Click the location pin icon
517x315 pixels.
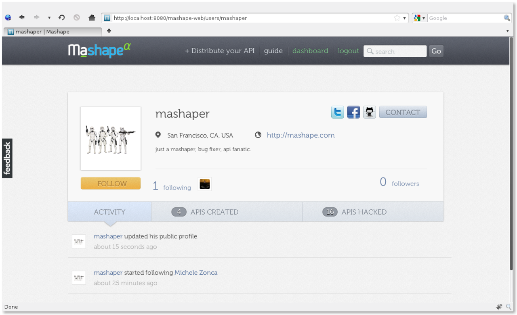158,135
